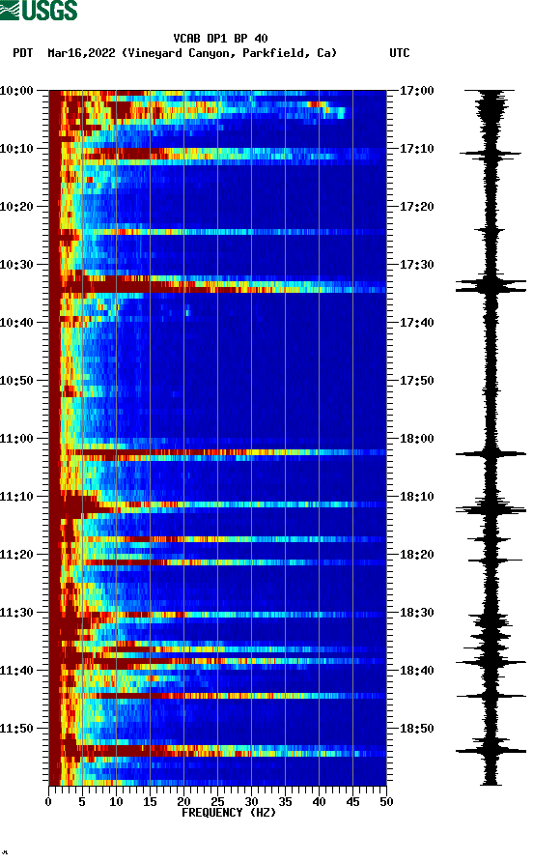Click the 10:50 PDT time label
The image size is (533, 863).
click(x=16, y=381)
